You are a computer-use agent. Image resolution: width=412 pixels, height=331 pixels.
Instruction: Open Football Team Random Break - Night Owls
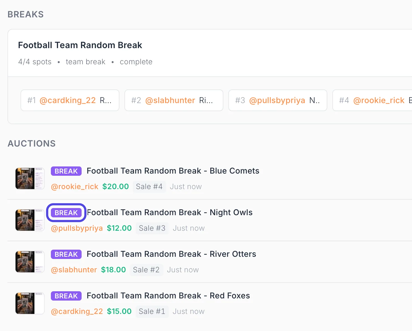(x=169, y=212)
